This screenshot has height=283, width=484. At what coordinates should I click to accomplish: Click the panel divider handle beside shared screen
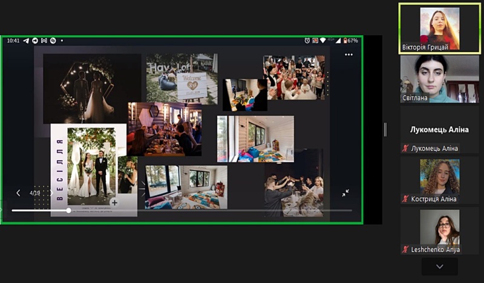coord(385,129)
